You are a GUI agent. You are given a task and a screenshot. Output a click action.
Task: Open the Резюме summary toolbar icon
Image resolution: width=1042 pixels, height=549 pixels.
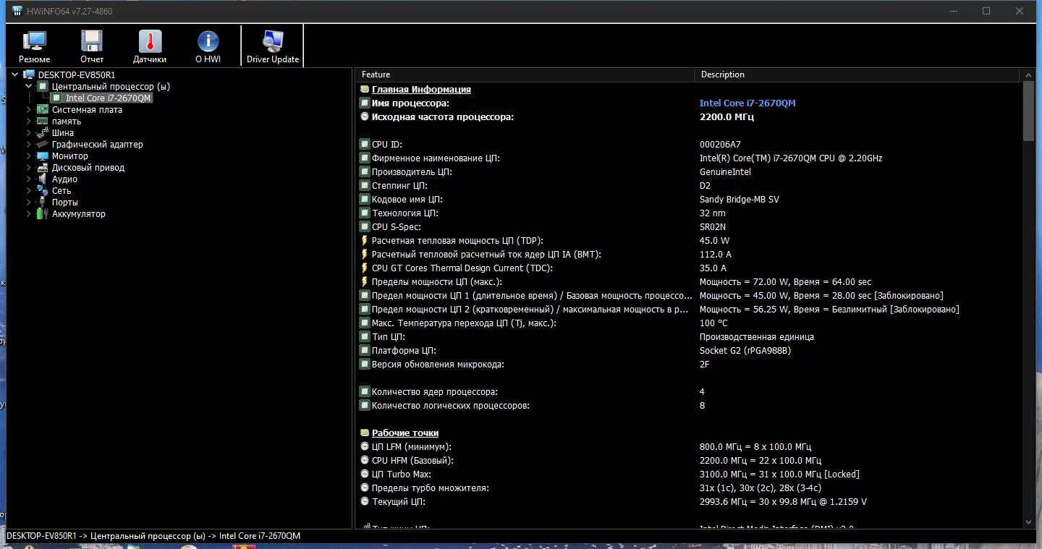[x=34, y=46]
